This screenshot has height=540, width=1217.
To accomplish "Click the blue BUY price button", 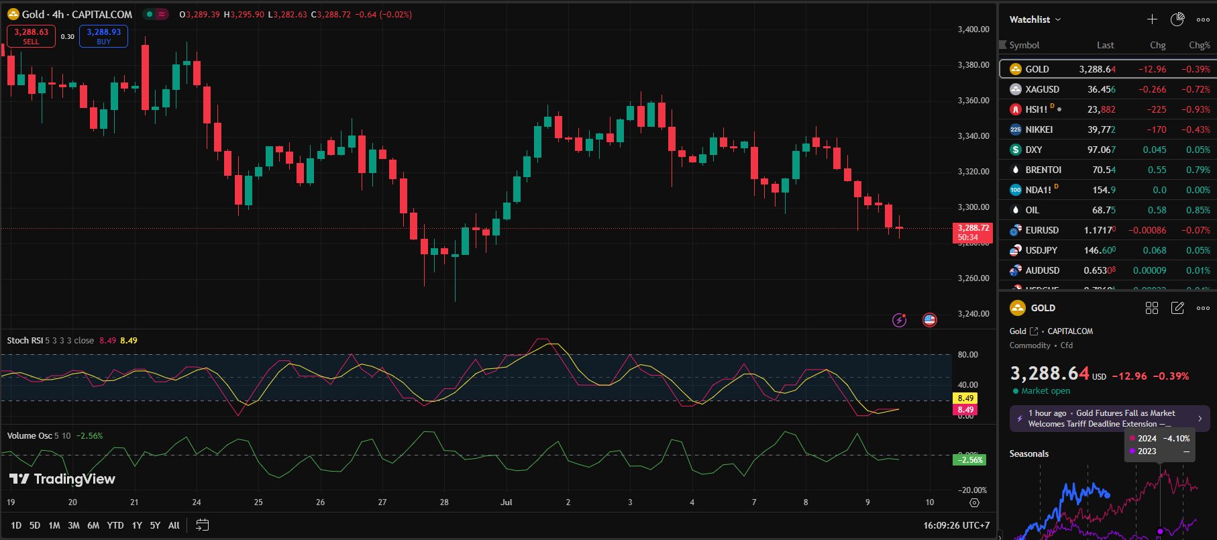I will pos(103,36).
